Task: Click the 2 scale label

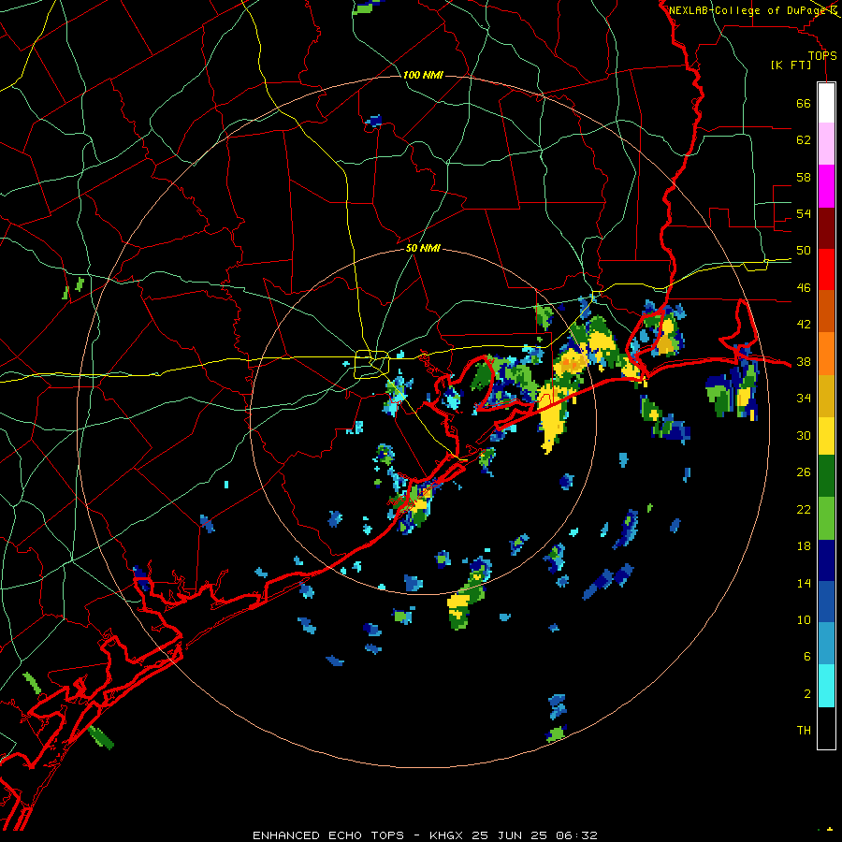Action: coord(807,693)
